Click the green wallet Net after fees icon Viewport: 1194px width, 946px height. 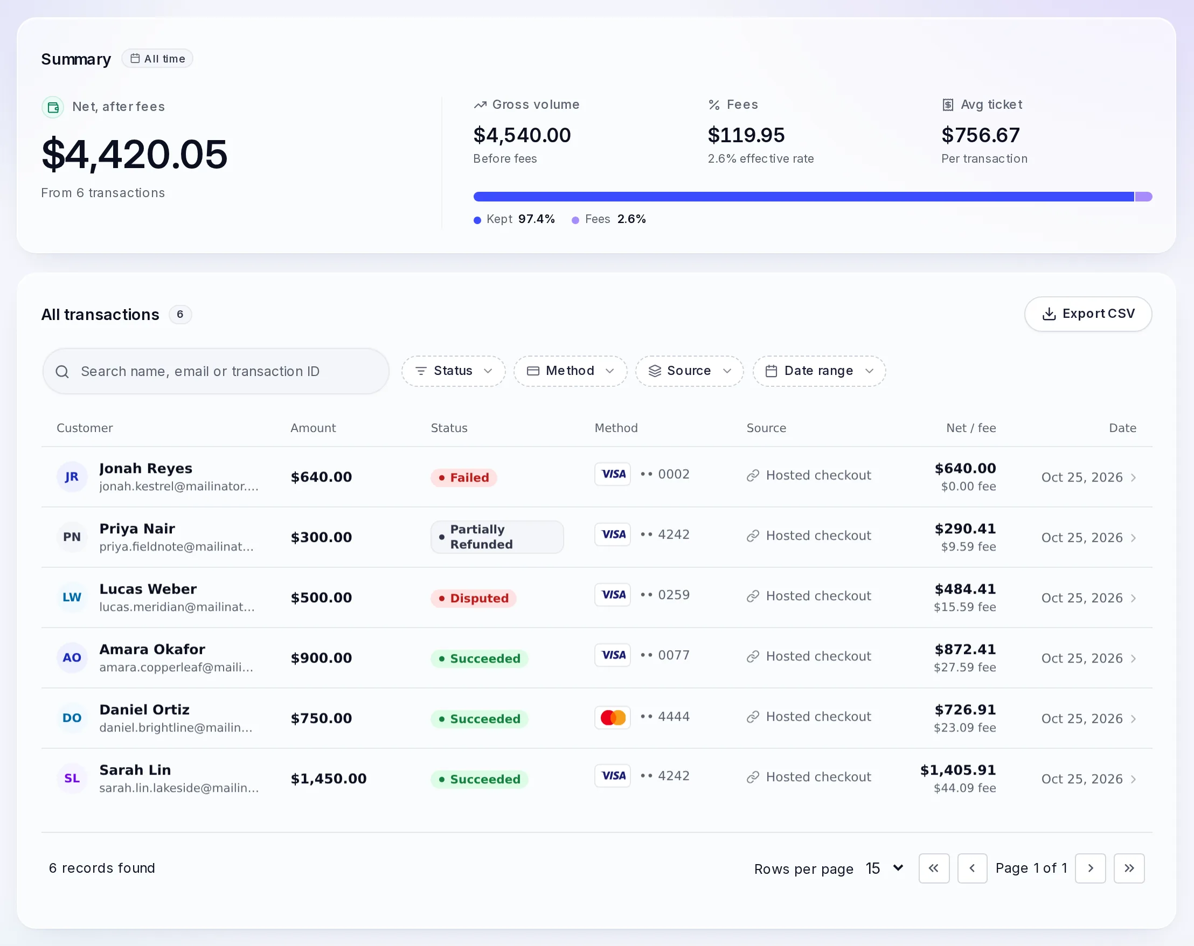coord(53,107)
